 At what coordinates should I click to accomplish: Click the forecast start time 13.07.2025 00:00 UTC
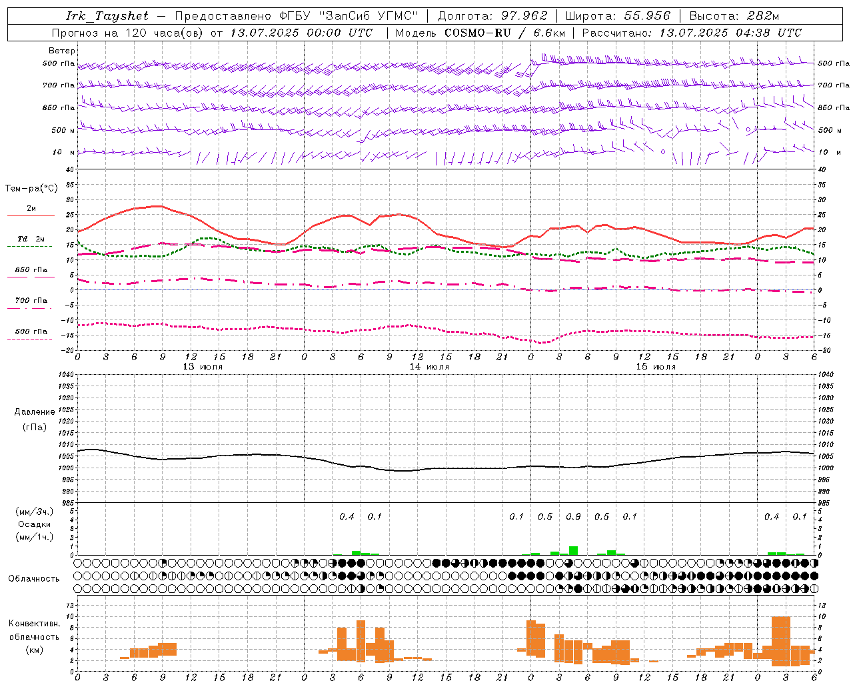(302, 33)
